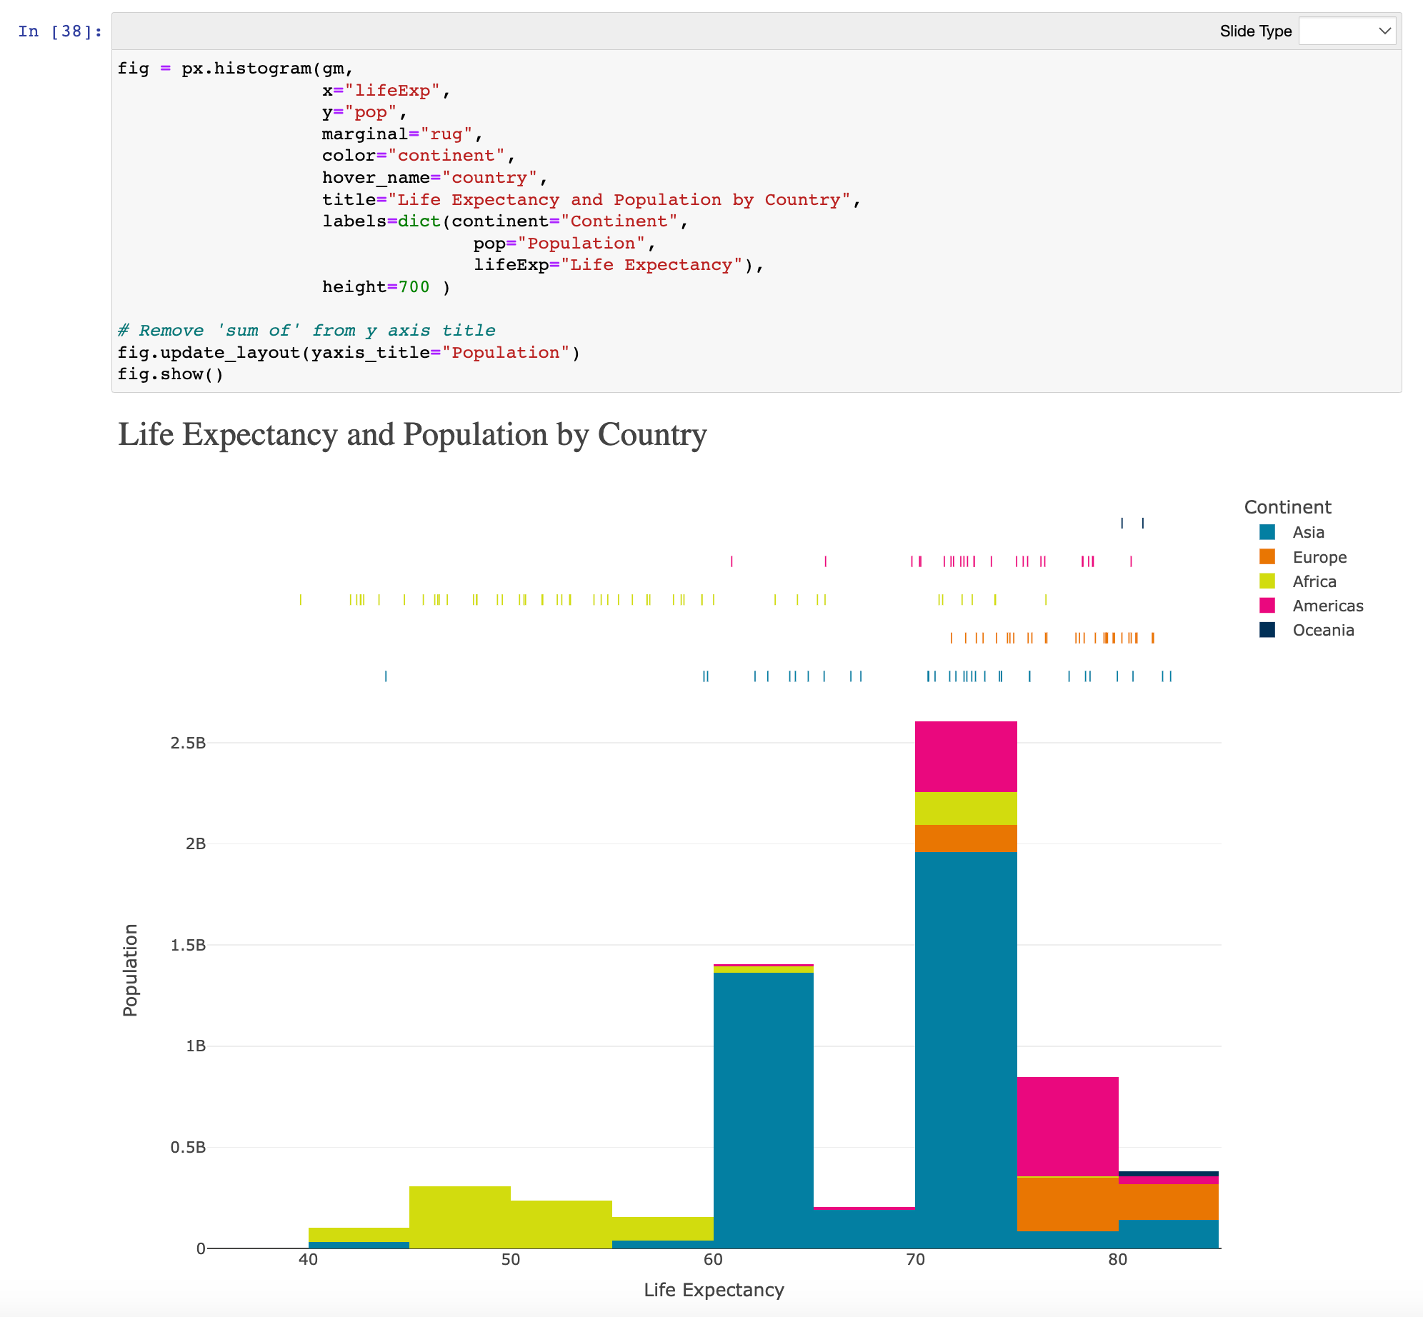Click the yellow Africa bar at 45–50

(460, 1217)
